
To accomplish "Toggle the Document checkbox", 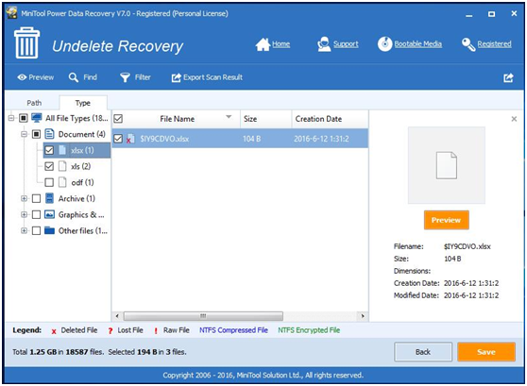I will [36, 134].
